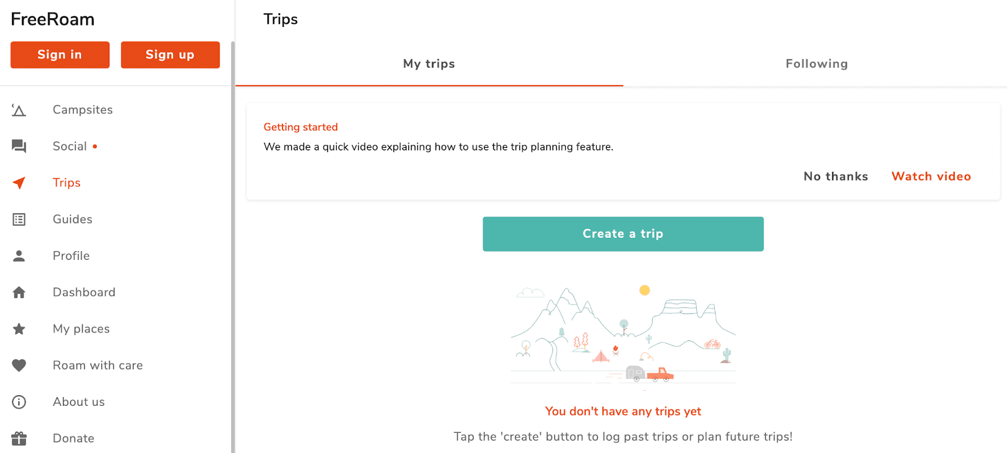This screenshot has height=453, width=1007.
Task: Click the Watch video link
Action: click(931, 177)
